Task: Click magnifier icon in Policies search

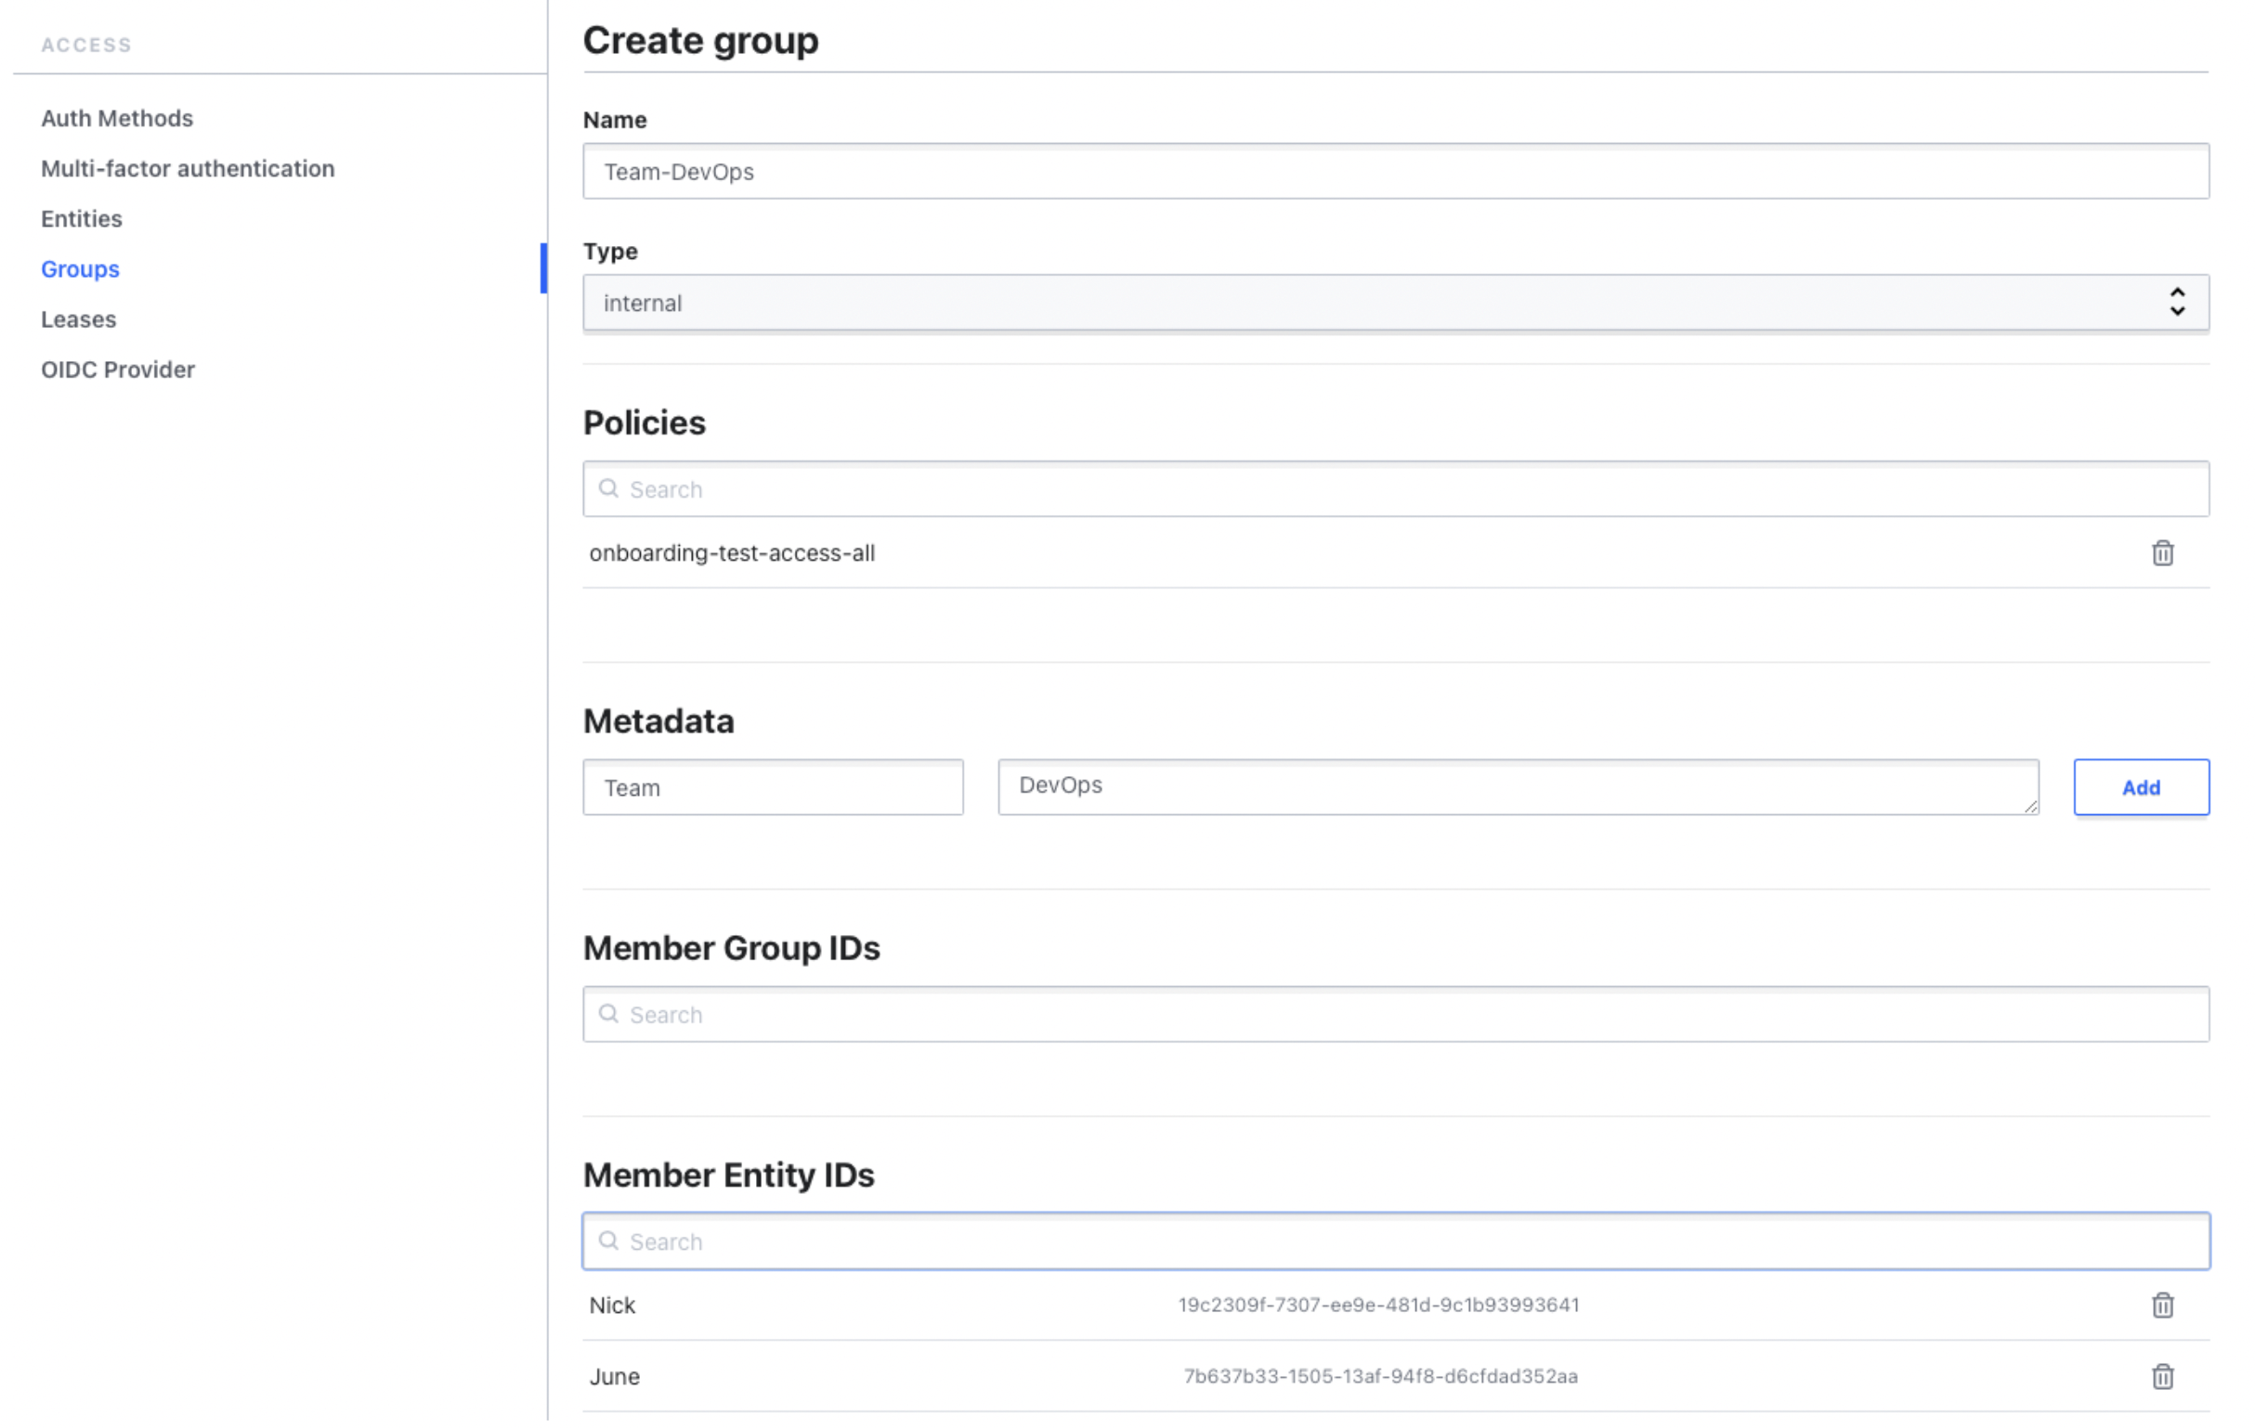Action: click(608, 488)
